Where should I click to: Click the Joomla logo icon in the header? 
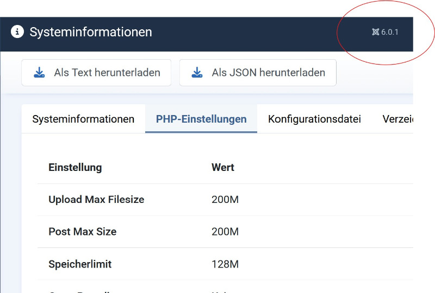click(x=375, y=32)
